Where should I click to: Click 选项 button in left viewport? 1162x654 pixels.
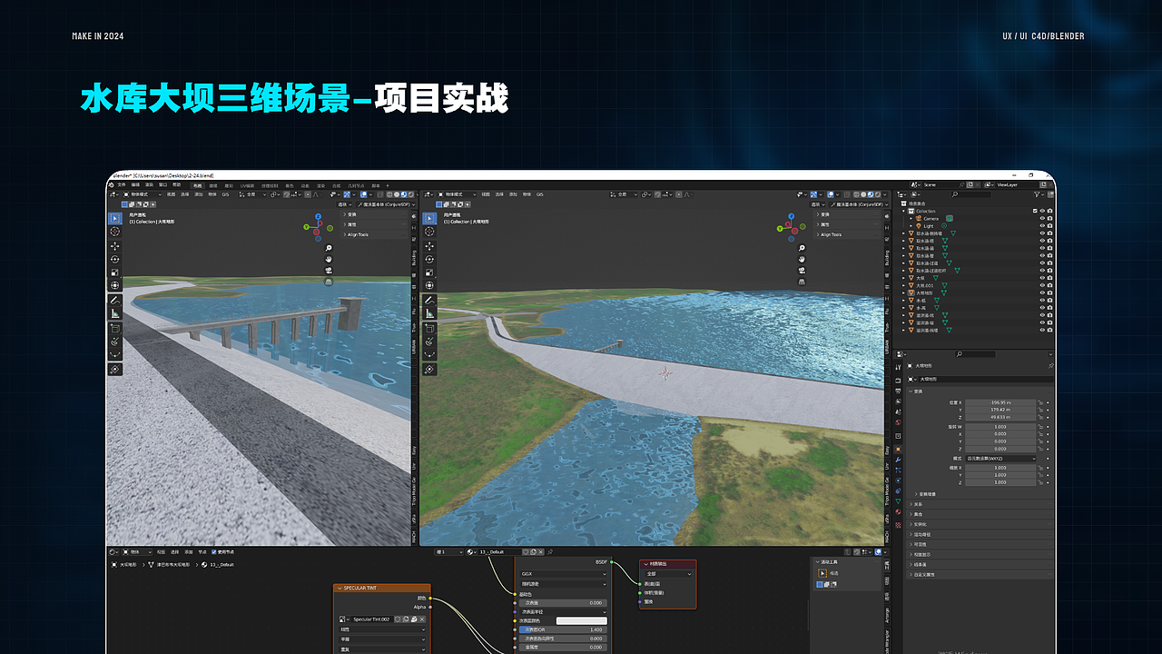click(x=344, y=204)
